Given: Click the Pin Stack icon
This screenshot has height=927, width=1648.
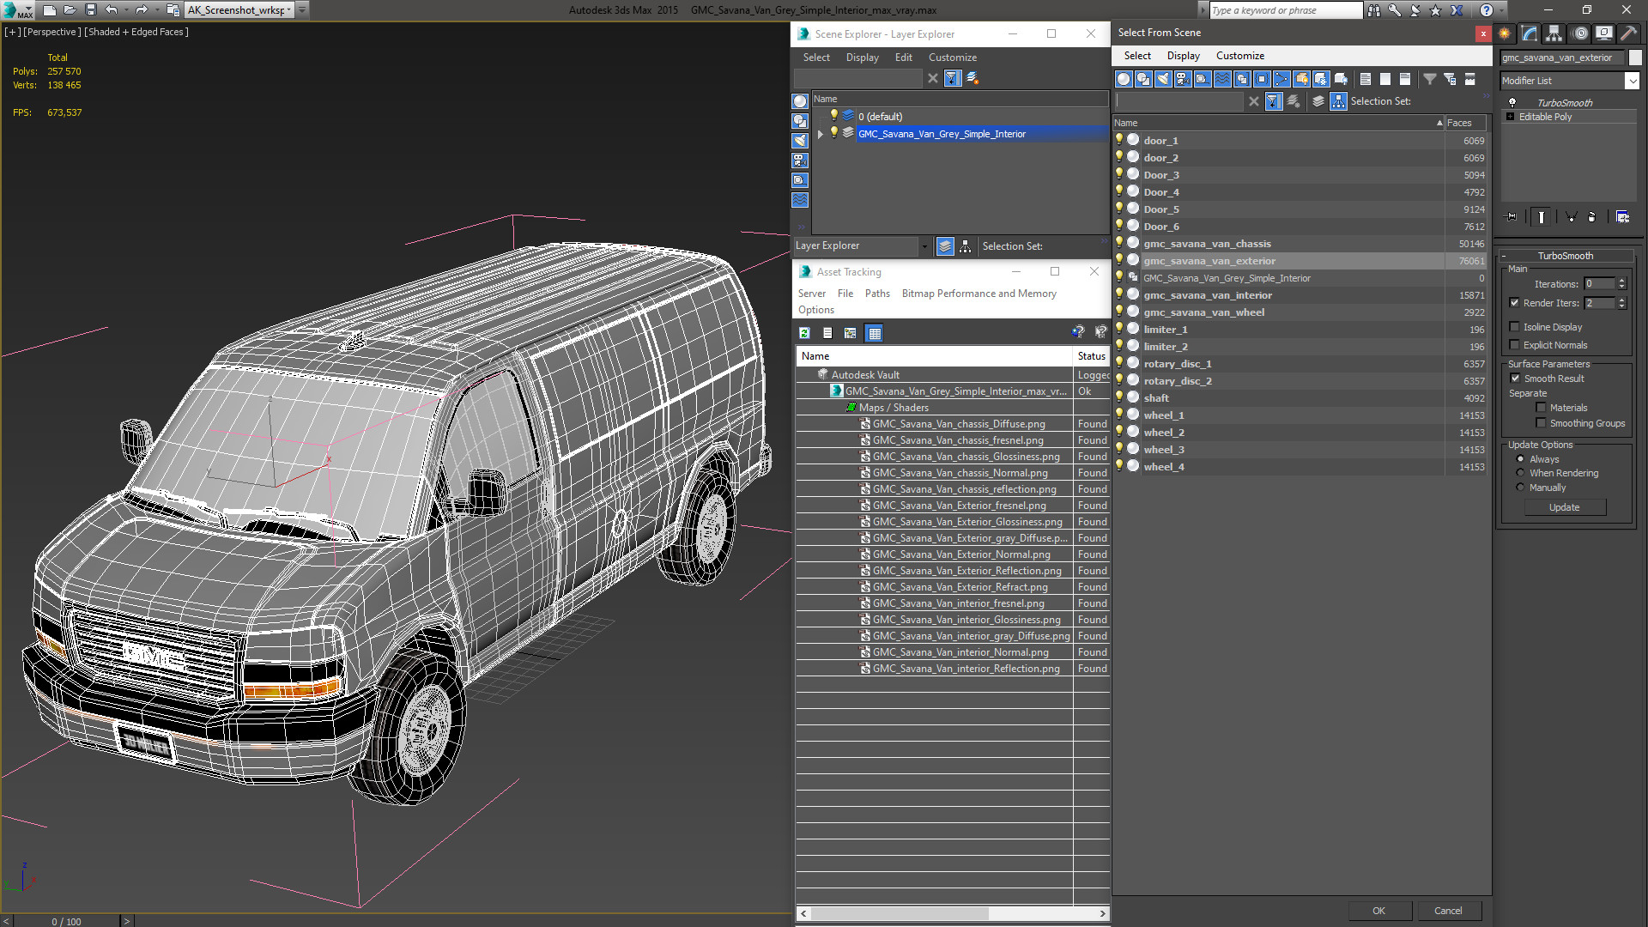Looking at the screenshot, I should pos(1512,217).
